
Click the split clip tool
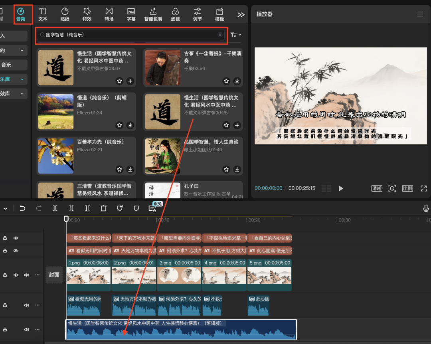(x=55, y=208)
